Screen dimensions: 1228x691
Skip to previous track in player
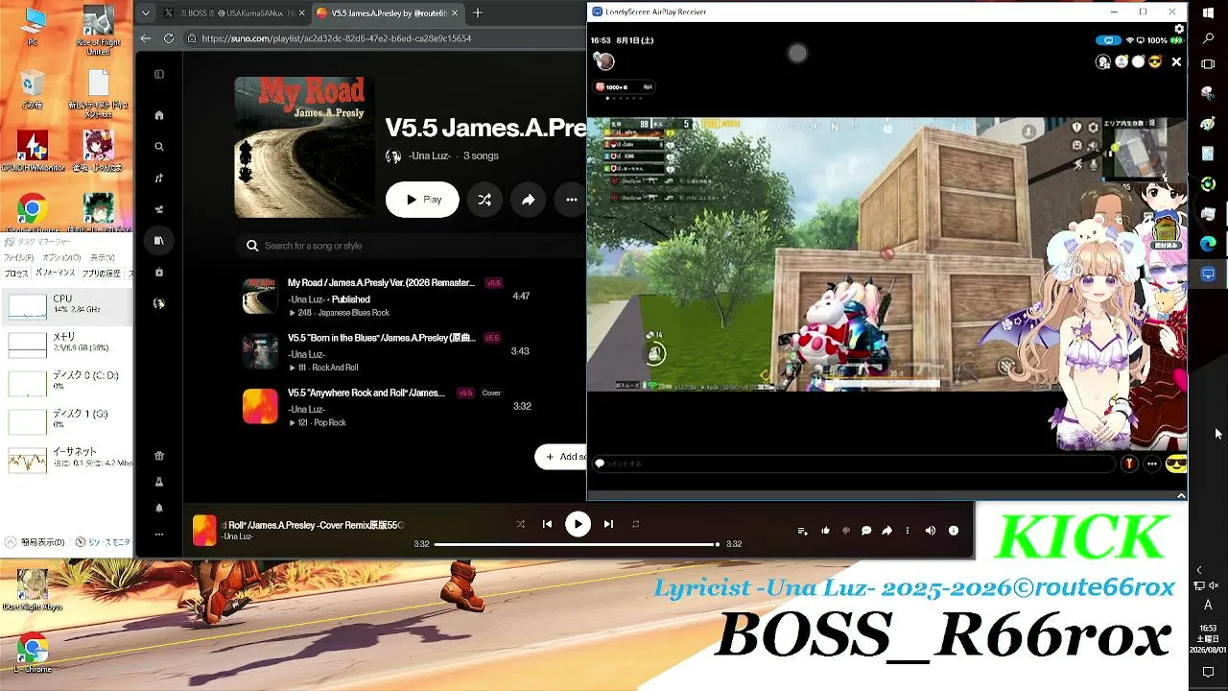pyautogui.click(x=547, y=524)
